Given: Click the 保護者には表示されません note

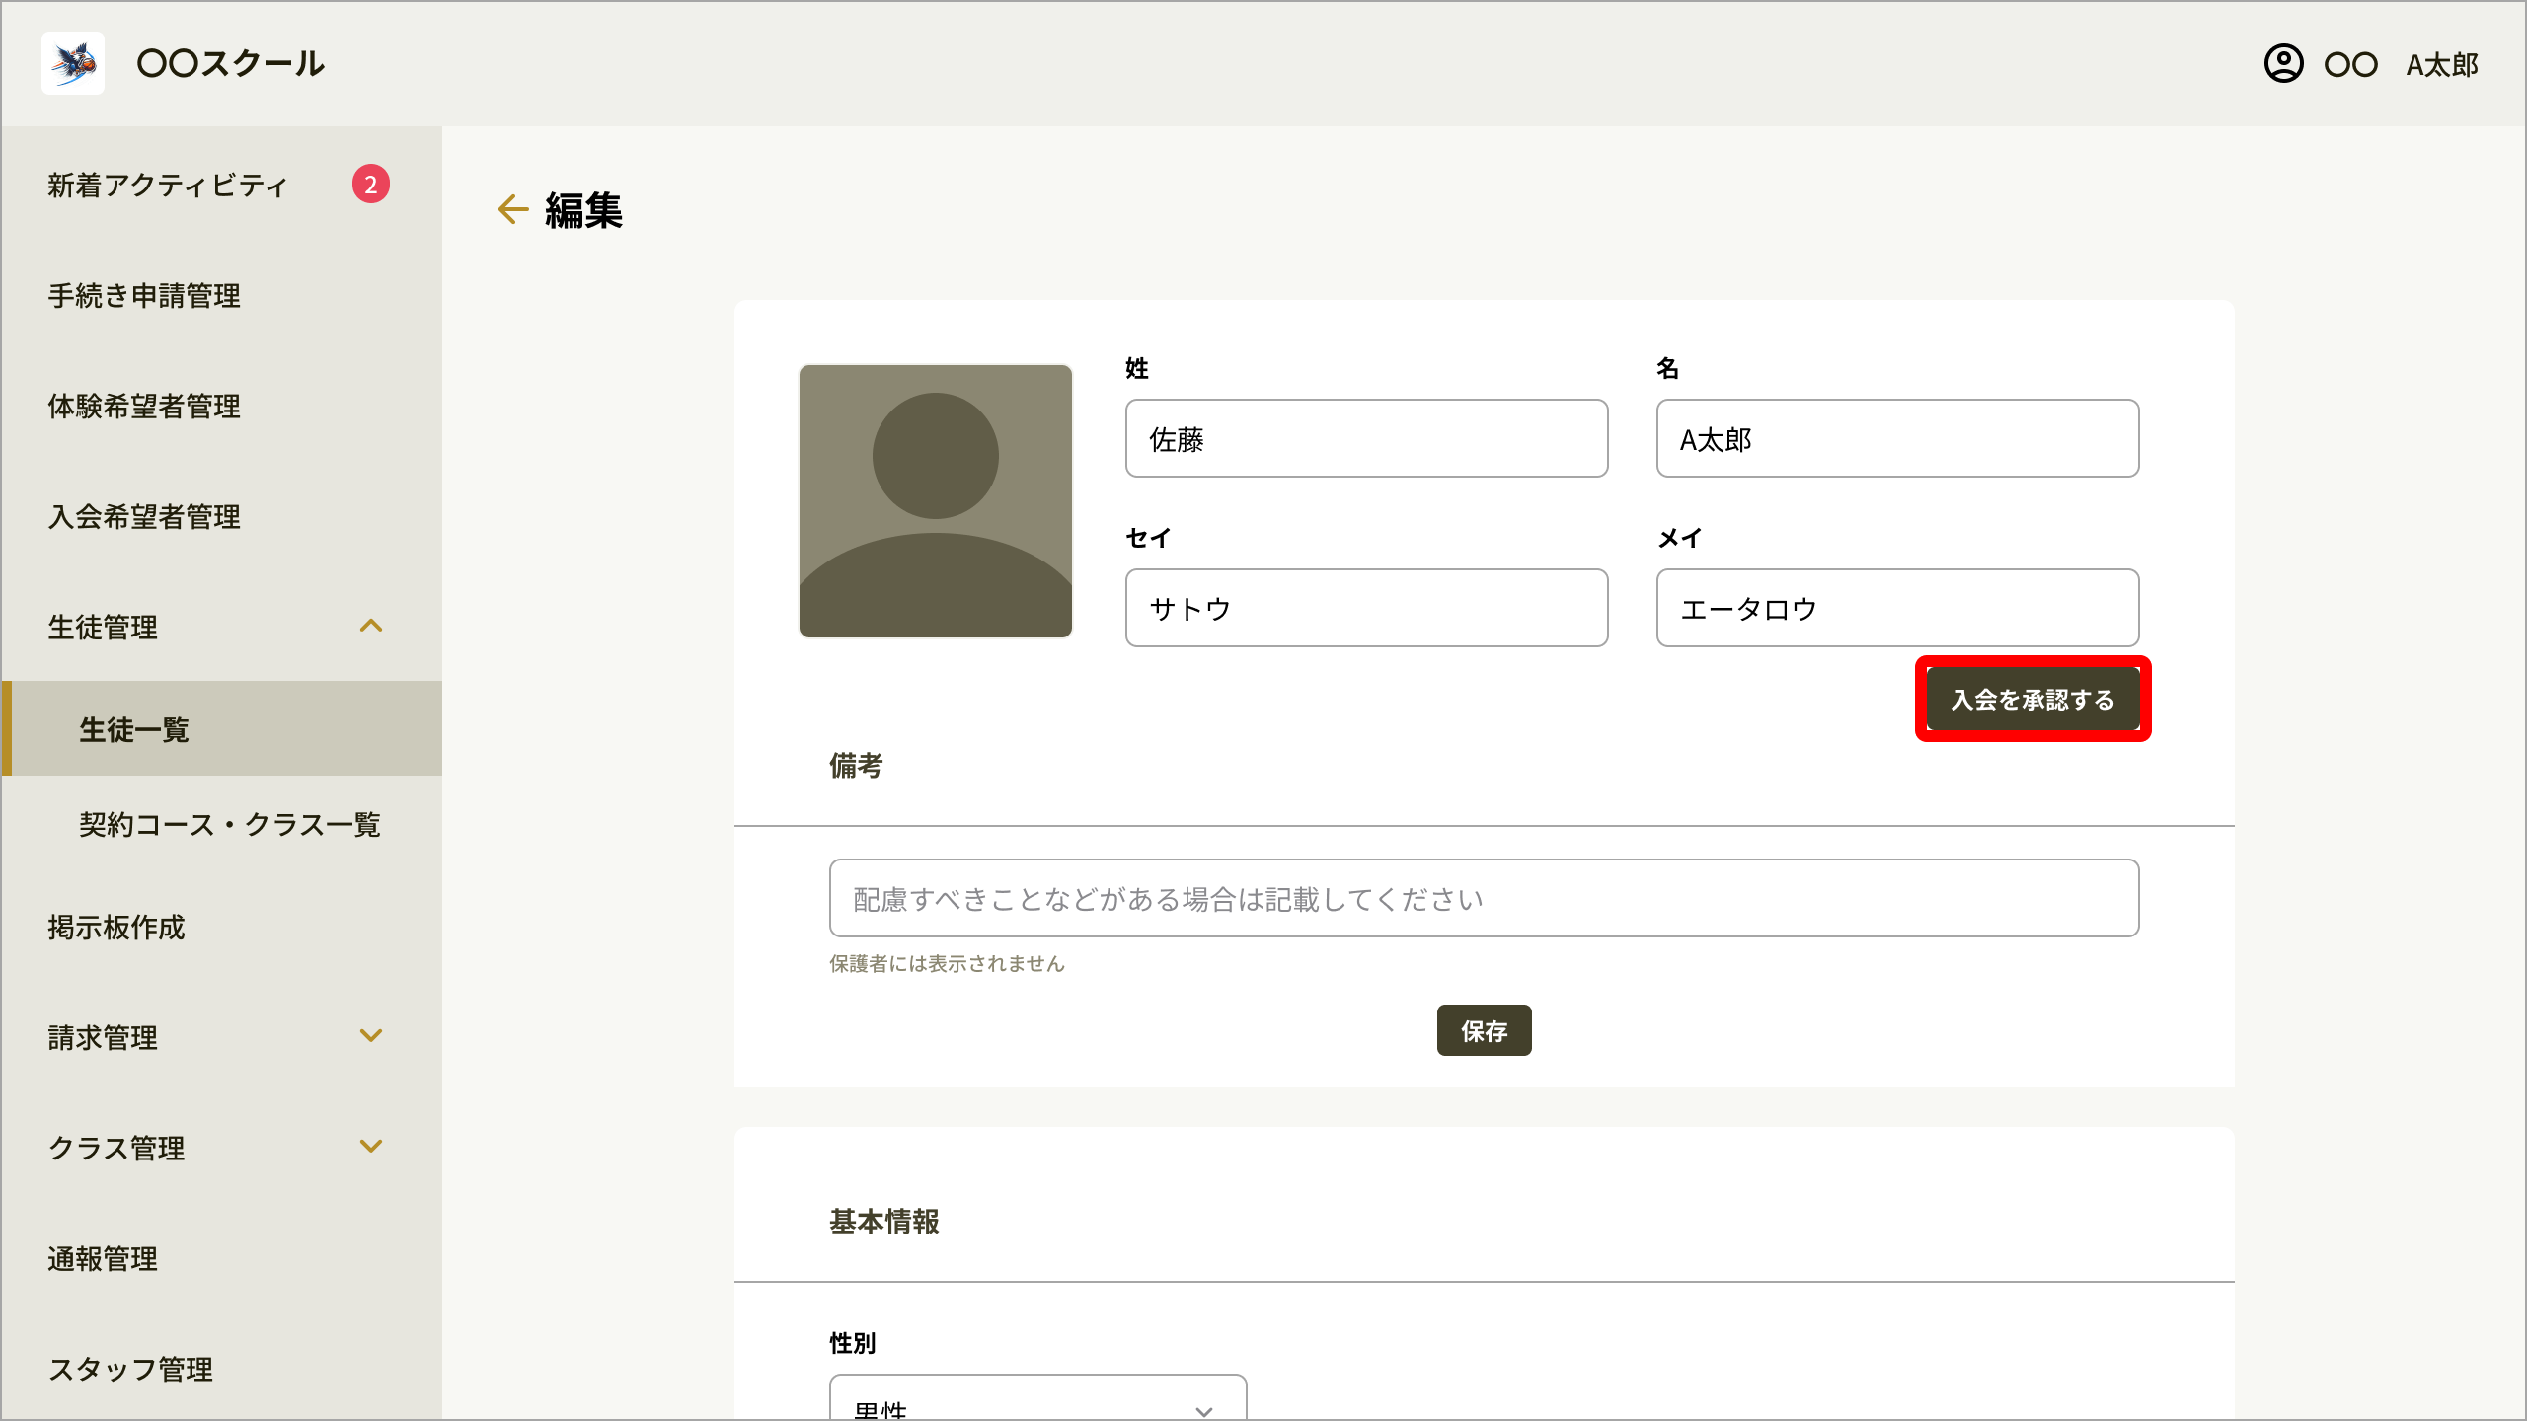Looking at the screenshot, I should tap(947, 964).
